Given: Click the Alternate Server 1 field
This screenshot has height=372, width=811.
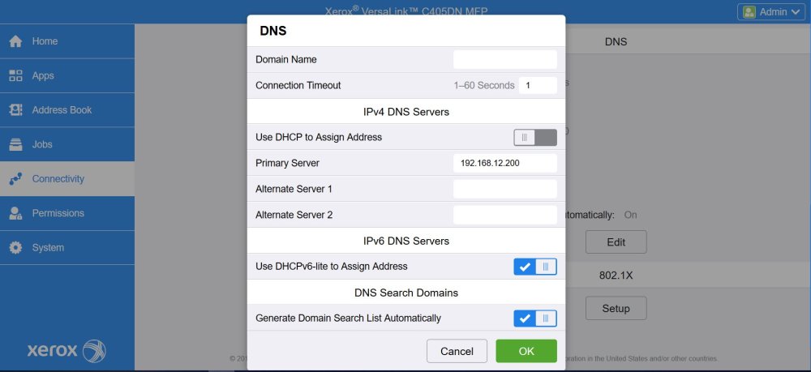Looking at the screenshot, I should [504, 189].
